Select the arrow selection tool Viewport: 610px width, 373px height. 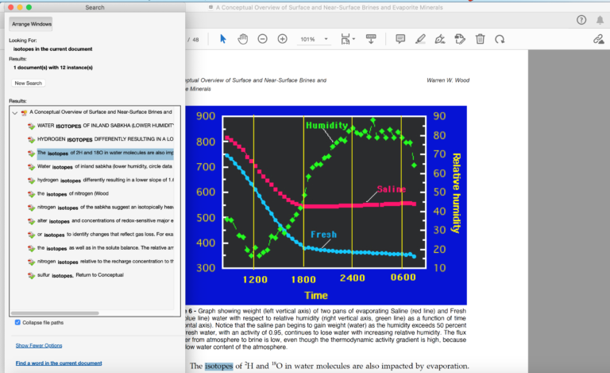[x=223, y=39]
